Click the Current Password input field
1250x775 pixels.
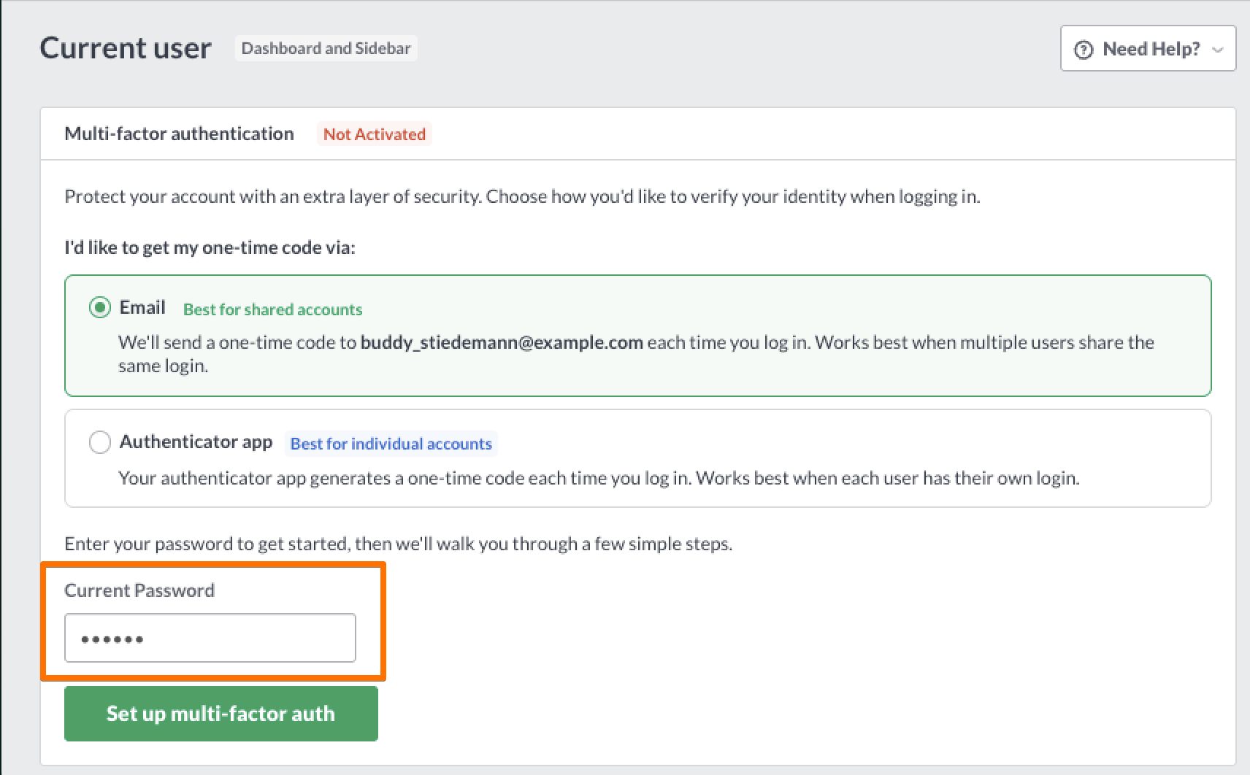pos(210,638)
